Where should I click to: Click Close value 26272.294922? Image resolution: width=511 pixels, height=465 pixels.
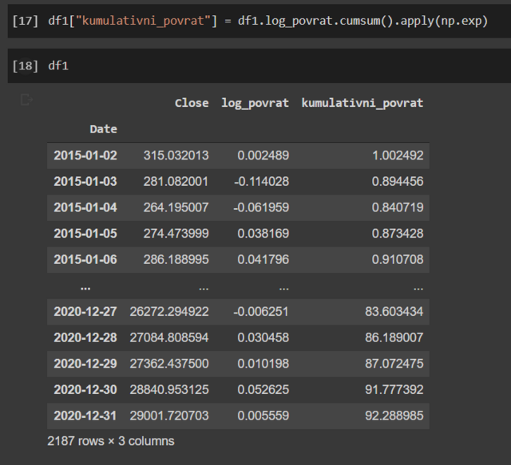[169, 312]
